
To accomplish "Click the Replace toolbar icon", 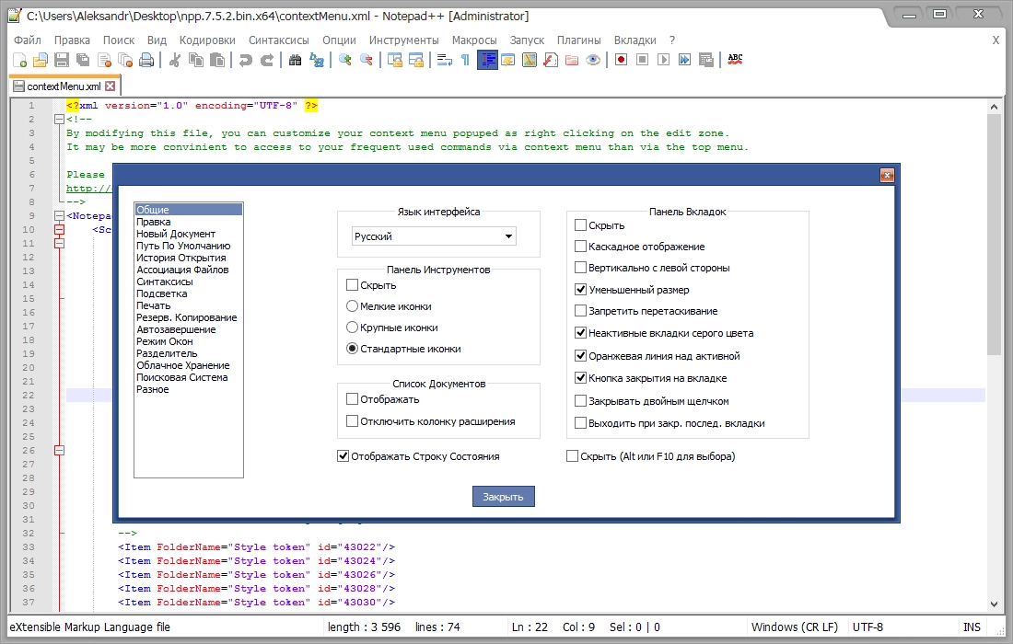I will [317, 60].
